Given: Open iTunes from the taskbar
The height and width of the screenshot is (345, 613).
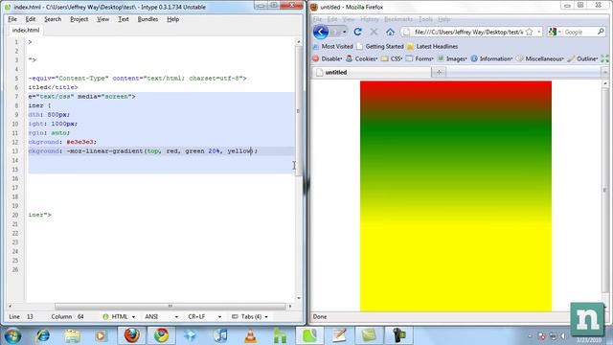Looking at the screenshot, I should point(220,335).
